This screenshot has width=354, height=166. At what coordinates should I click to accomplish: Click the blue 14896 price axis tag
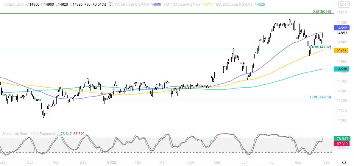click(341, 28)
